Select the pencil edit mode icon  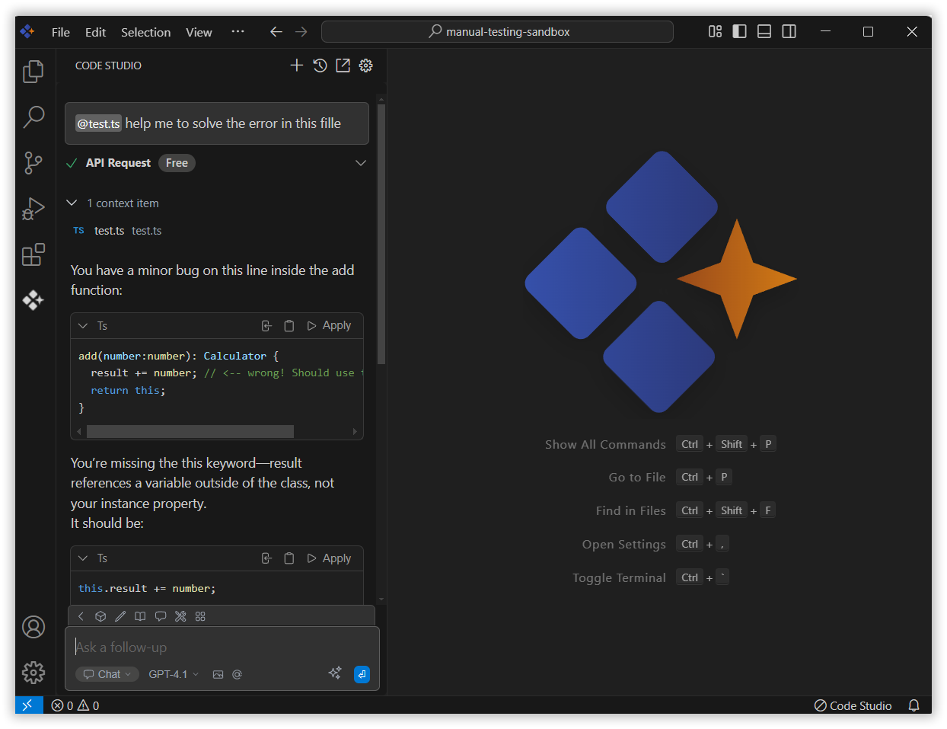coord(120,616)
